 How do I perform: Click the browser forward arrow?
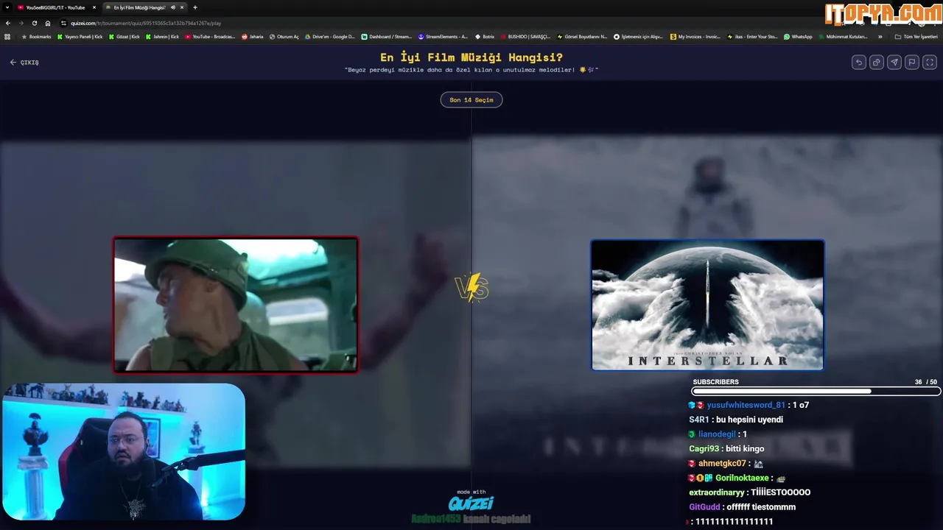point(21,23)
